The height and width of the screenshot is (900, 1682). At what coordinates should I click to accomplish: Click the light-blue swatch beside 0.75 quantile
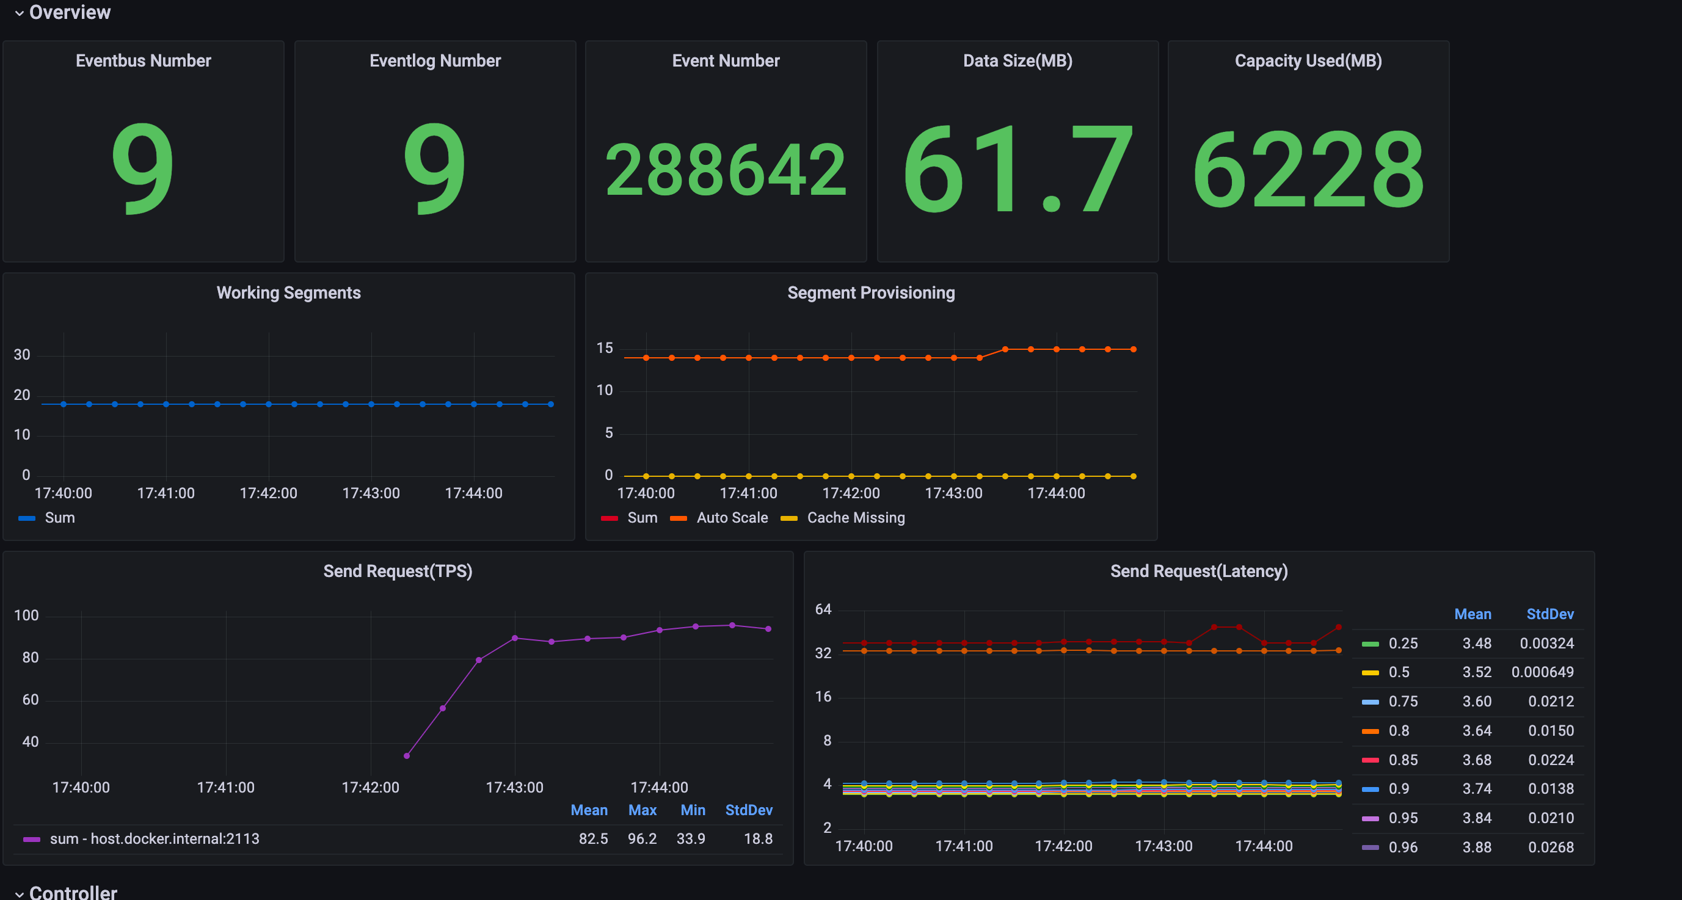tap(1370, 702)
